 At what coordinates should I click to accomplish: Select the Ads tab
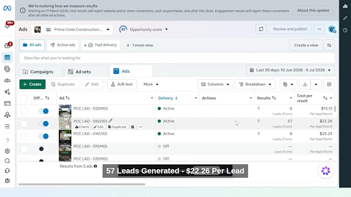coord(131,71)
